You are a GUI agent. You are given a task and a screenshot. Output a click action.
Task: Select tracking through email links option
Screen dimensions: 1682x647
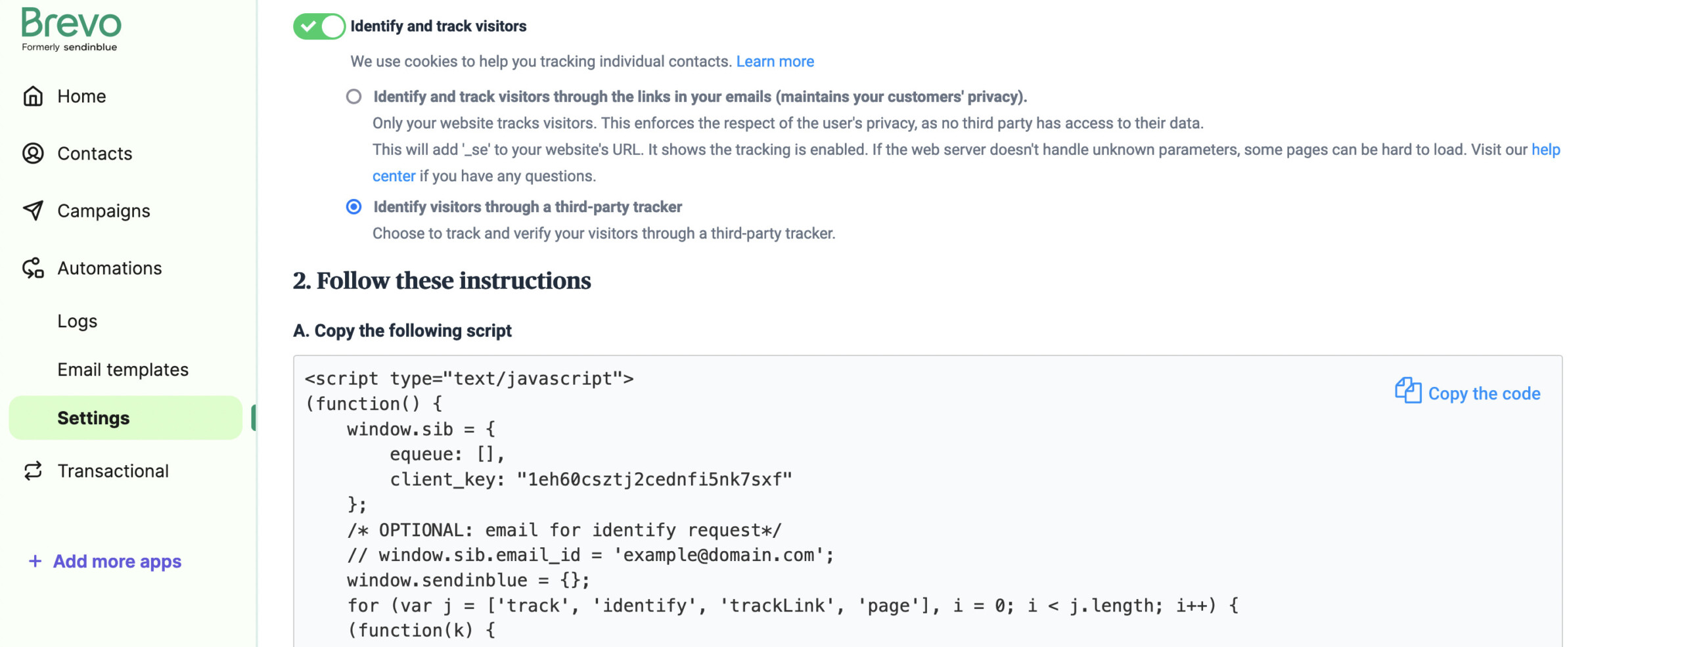(x=353, y=97)
